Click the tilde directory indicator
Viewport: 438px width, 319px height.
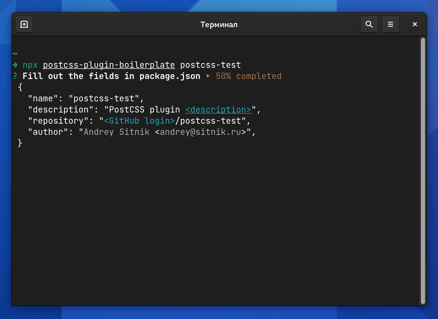tap(15, 54)
